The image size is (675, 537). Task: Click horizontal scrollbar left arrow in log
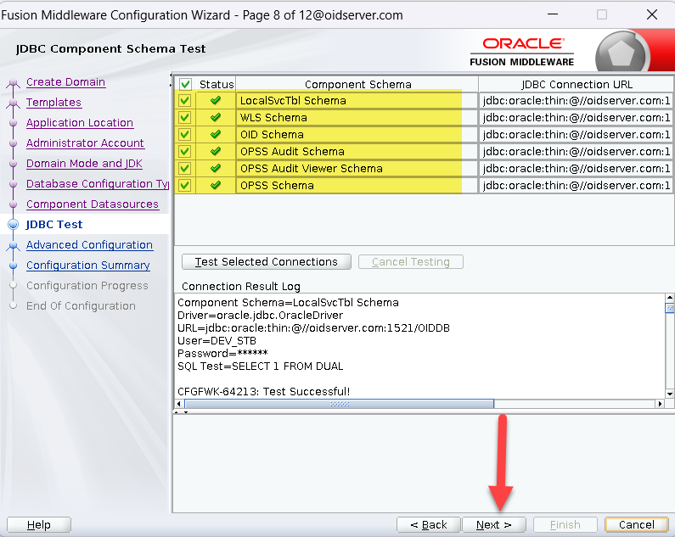coord(179,404)
